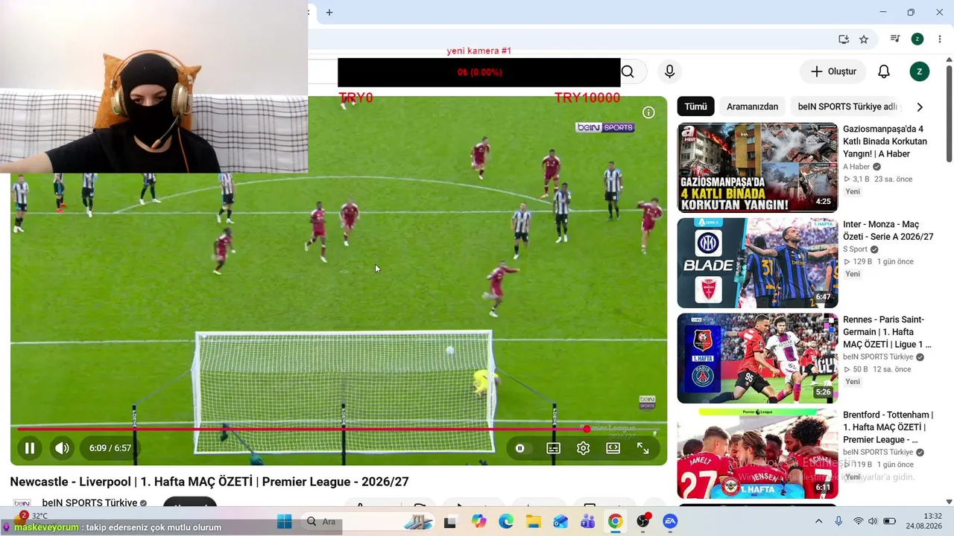Open the OBS Studio taskbar icon
Viewport: 954px width, 536px height.
click(x=643, y=522)
